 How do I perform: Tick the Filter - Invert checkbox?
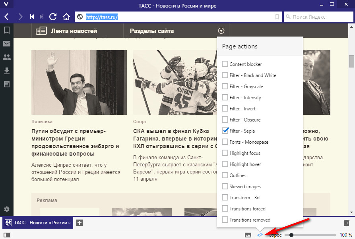click(225, 108)
